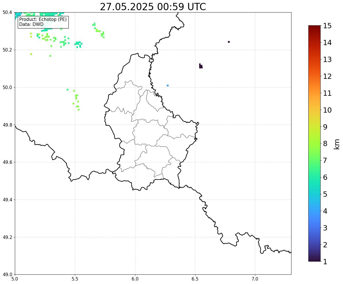The height and width of the screenshot is (284, 343).
Task: Click the 'Data: DWD' legend line
Action: (x=31, y=24)
